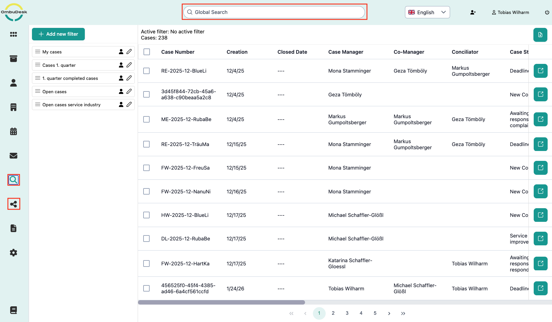Open the document icon in sidebar

tap(13, 228)
